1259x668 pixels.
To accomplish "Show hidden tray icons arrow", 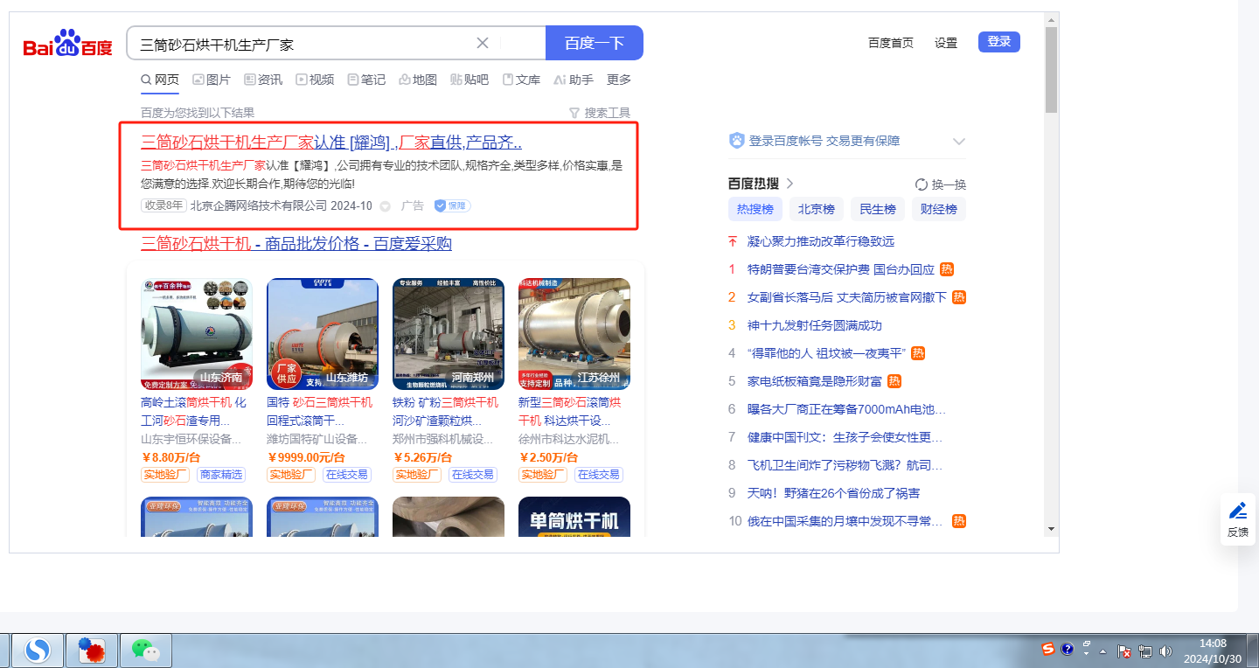I will pos(1103,651).
